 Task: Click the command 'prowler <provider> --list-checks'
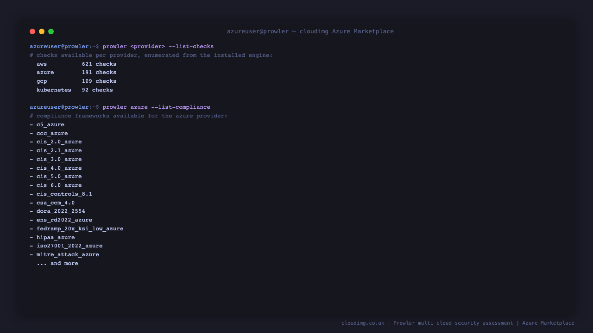(x=158, y=47)
